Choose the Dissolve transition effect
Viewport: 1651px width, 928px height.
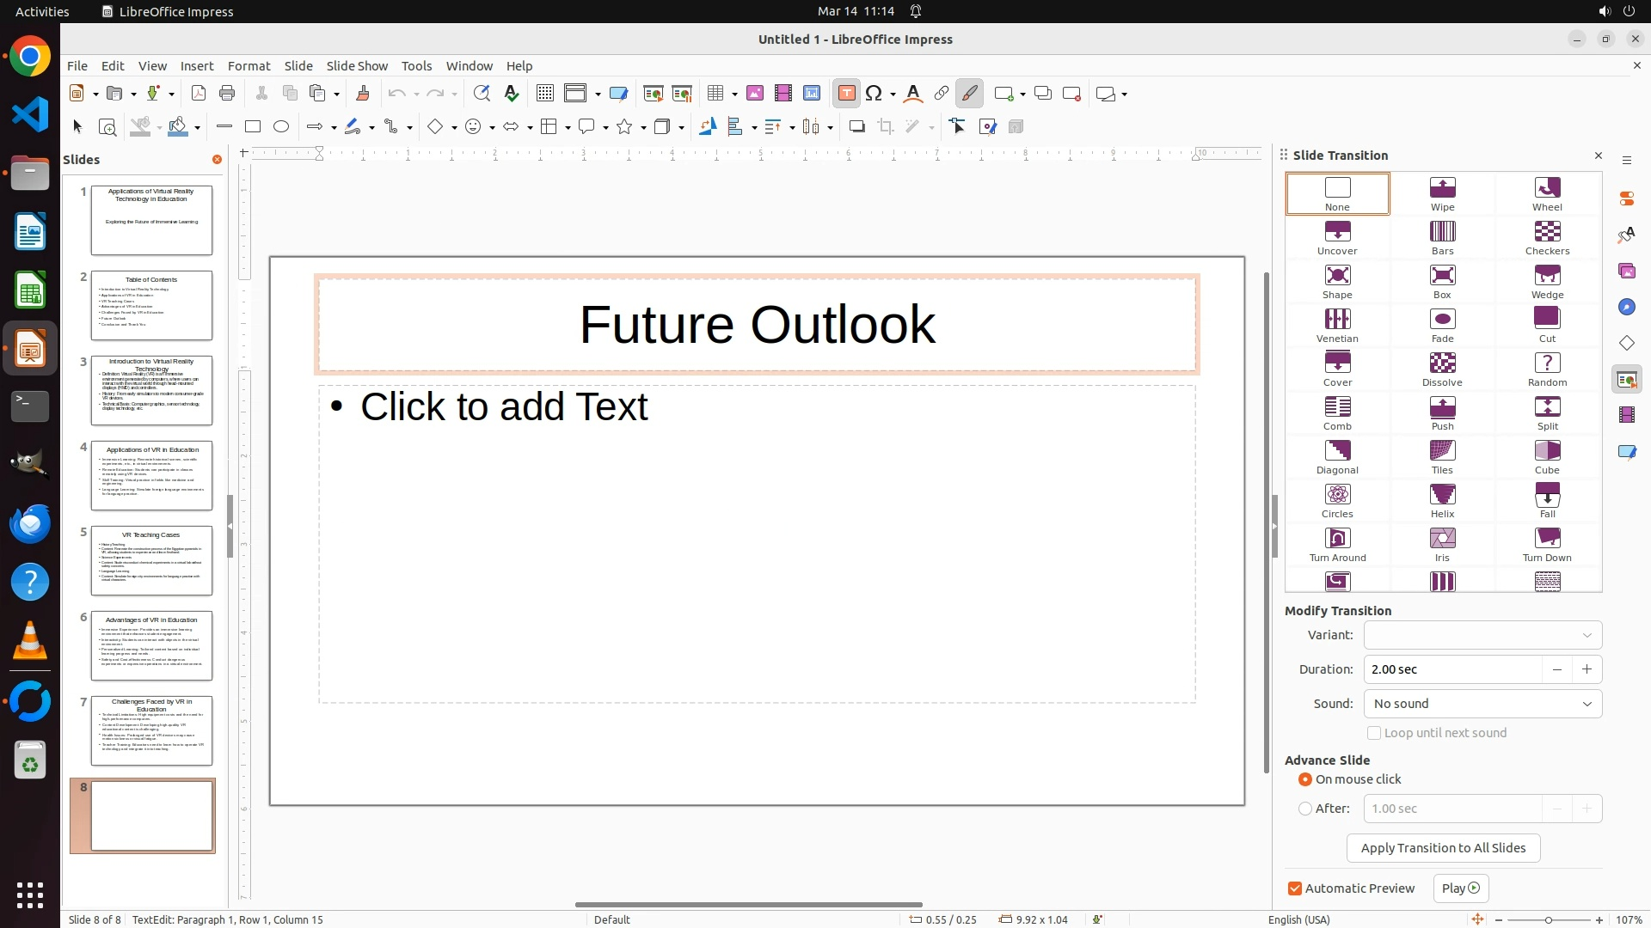[x=1442, y=369]
